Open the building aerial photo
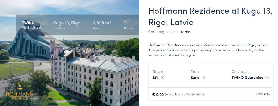Image resolution: width=278 pixels, height=106 pixels. [69, 53]
